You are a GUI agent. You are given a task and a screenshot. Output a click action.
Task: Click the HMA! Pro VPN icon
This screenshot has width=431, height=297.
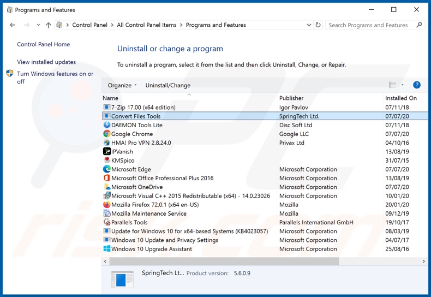coord(106,142)
